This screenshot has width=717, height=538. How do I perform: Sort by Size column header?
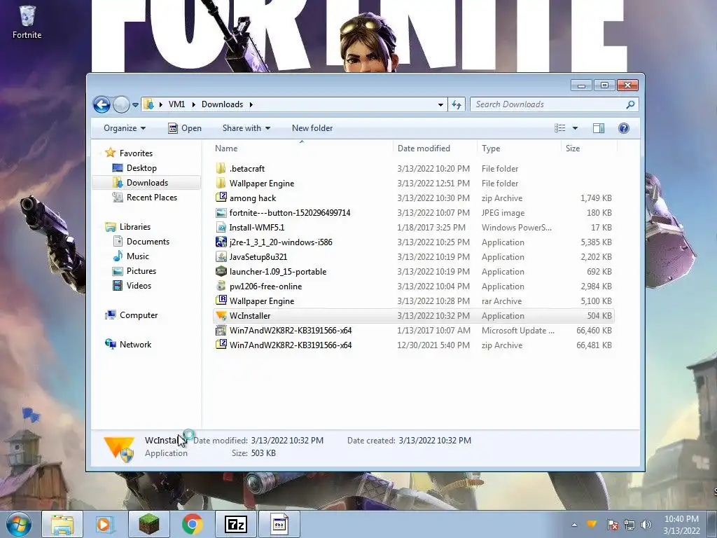coord(589,149)
